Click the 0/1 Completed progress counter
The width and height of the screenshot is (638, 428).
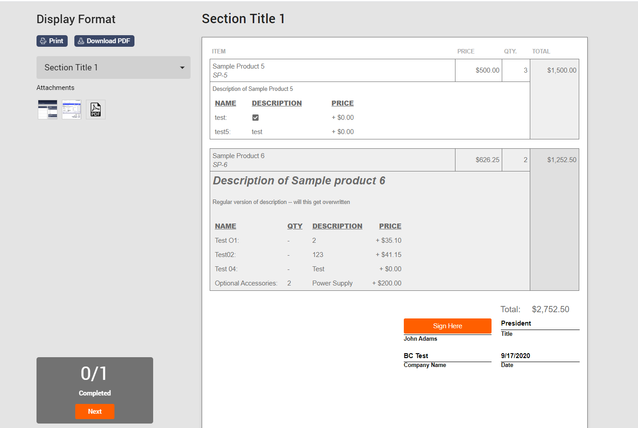pos(94,374)
